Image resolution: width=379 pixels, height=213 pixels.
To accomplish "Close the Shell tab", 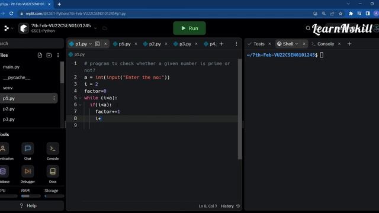I will 304,44.
